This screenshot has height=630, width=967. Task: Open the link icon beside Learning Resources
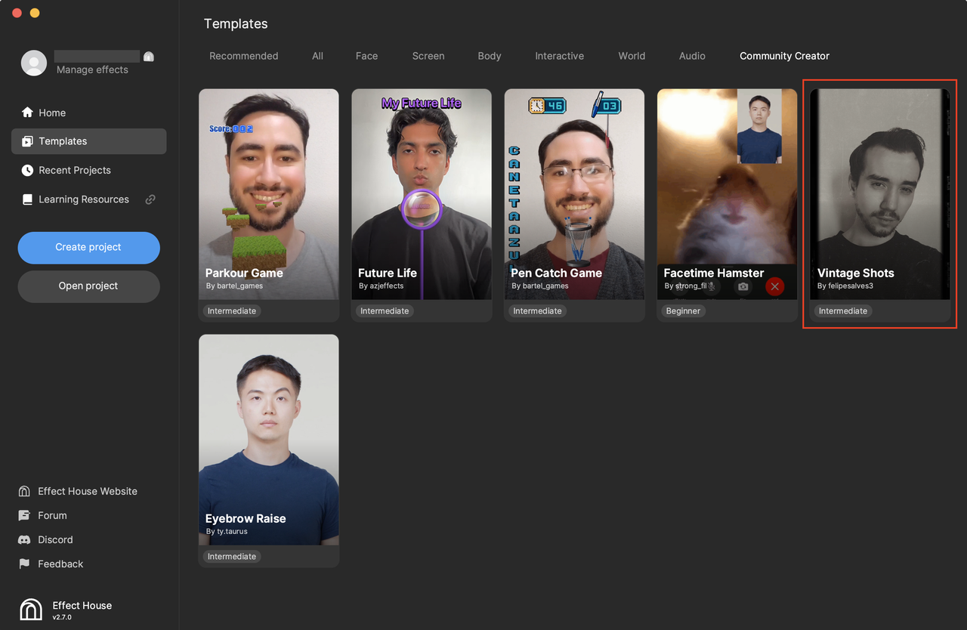tap(150, 199)
